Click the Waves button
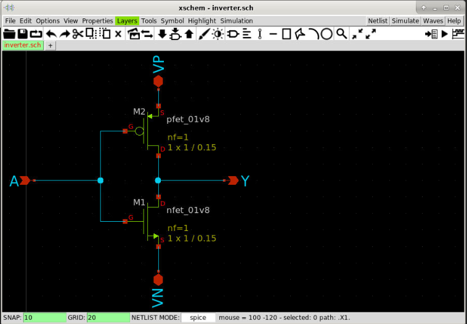The width and height of the screenshot is (467, 324). [433, 21]
